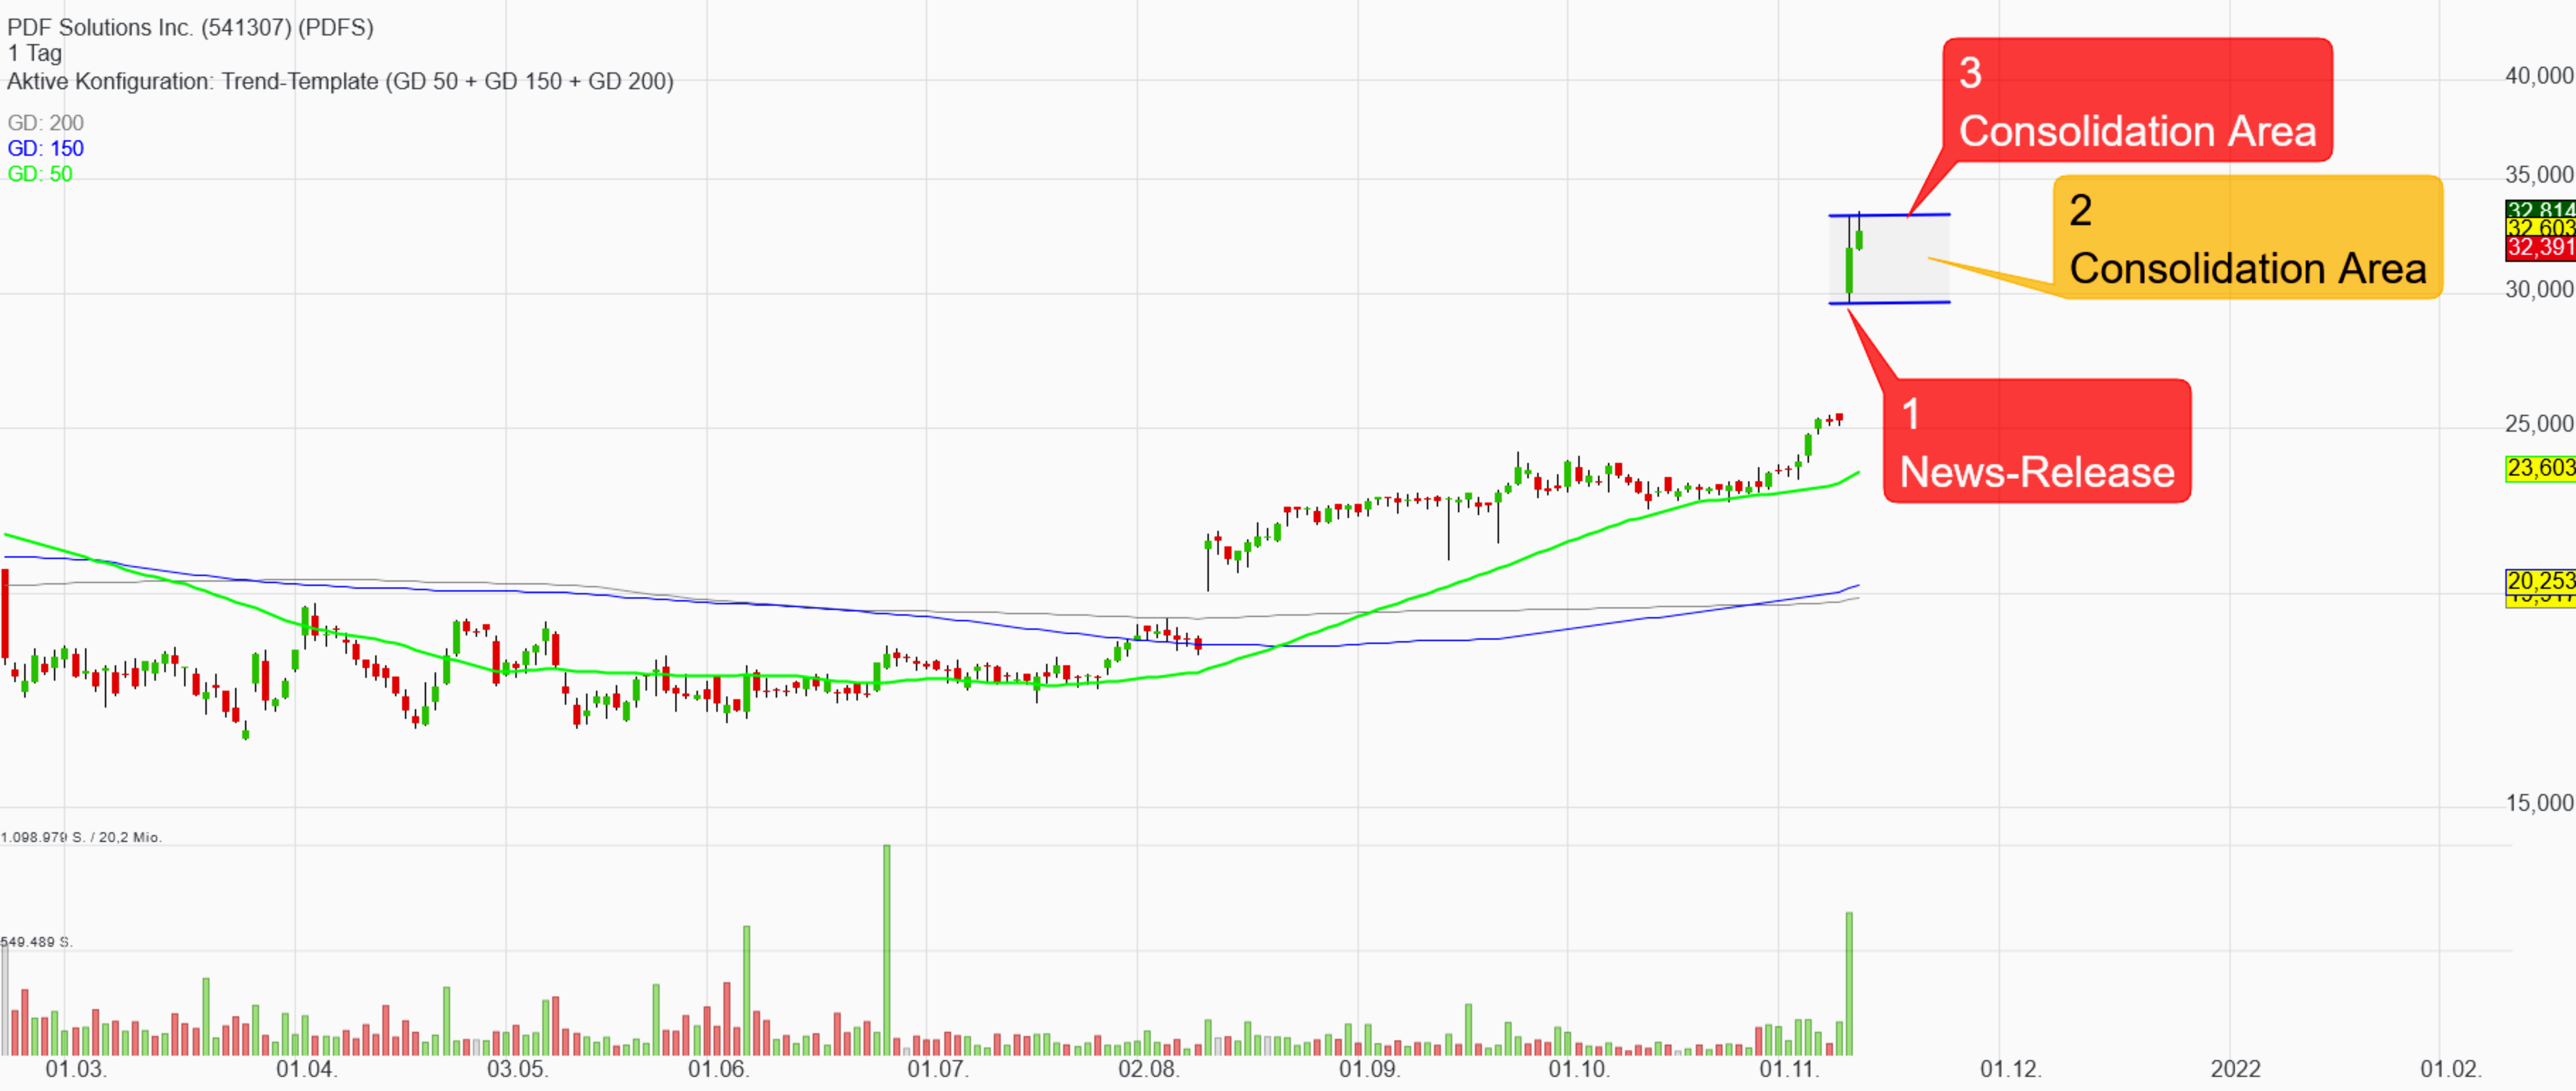Toggle the green 'GD: 50' legend entry
The image size is (2576, 1091).
(40, 174)
